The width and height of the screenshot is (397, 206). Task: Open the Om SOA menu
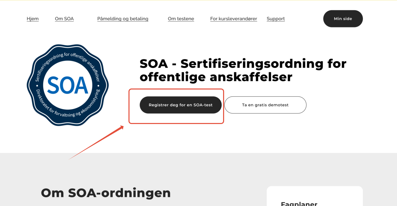click(64, 19)
